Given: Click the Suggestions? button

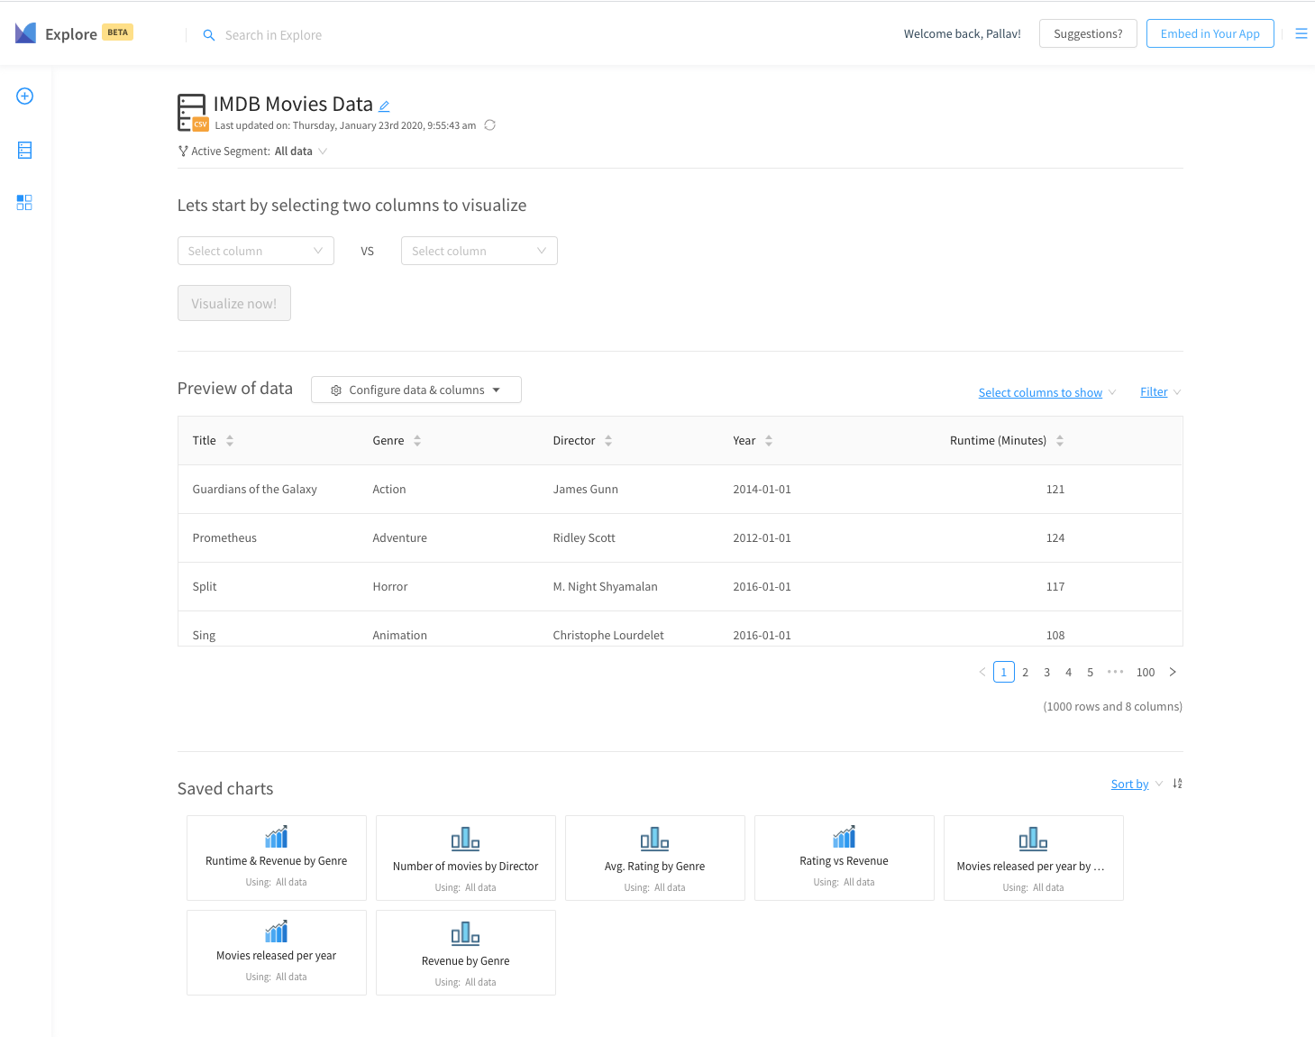Looking at the screenshot, I should (x=1088, y=33).
